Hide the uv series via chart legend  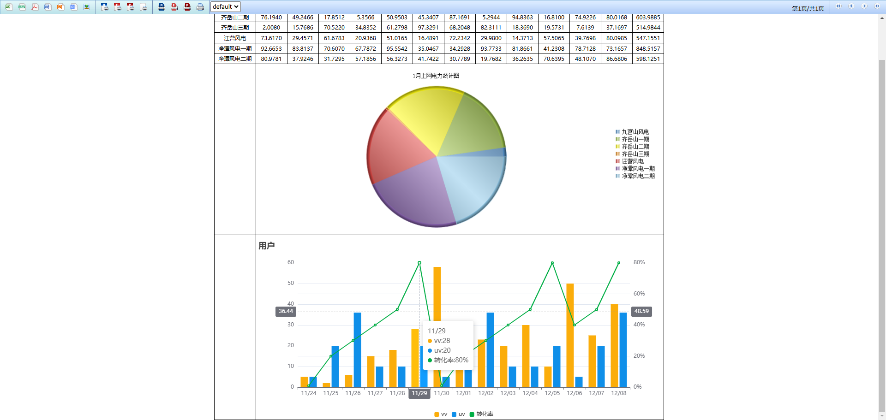coord(458,414)
